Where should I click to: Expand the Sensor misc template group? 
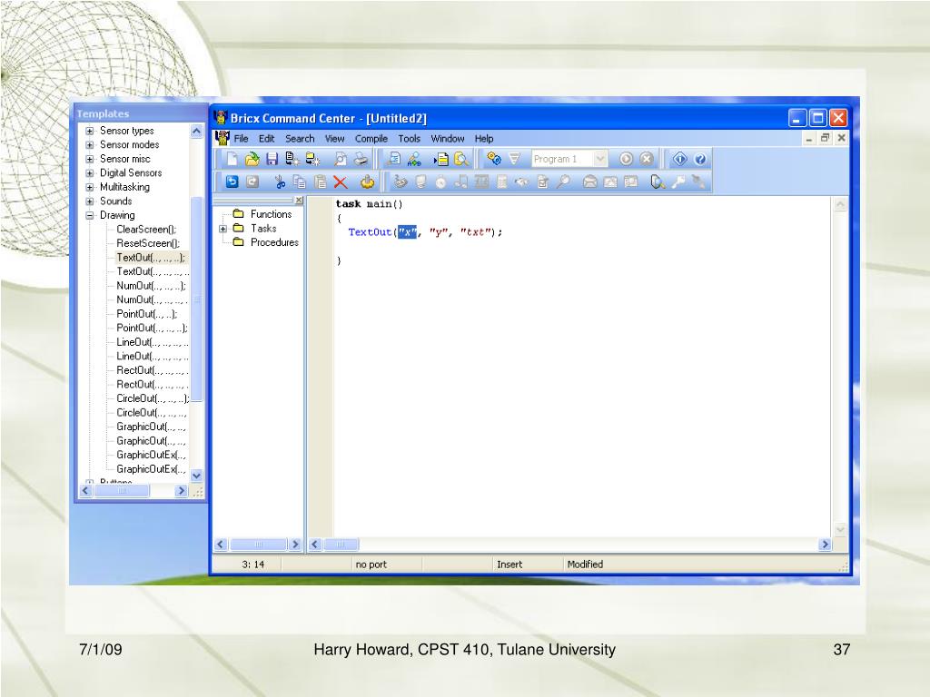[90, 159]
